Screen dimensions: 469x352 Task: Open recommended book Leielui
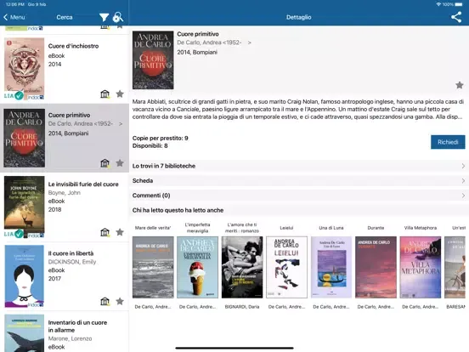pyautogui.click(x=286, y=267)
